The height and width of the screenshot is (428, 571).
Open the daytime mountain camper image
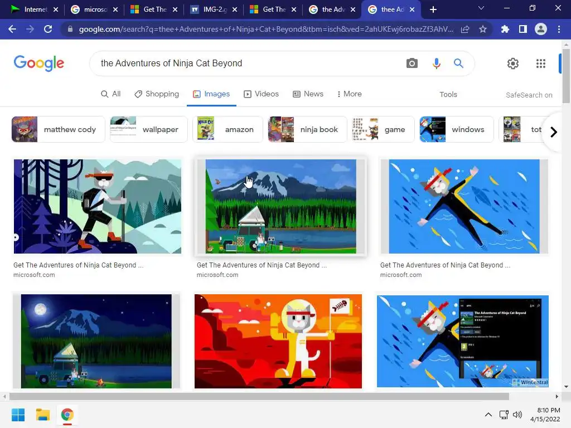[x=281, y=206]
